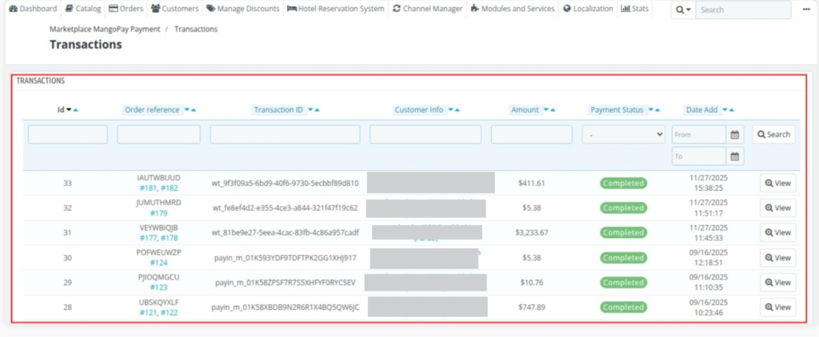Screen dimensions: 819x337
Task: Open order link #122
Action: click(170, 312)
